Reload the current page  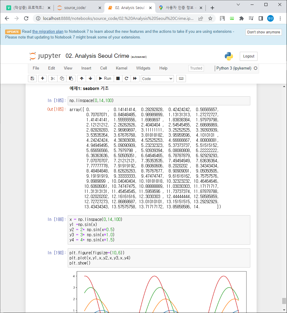(x=26, y=19)
